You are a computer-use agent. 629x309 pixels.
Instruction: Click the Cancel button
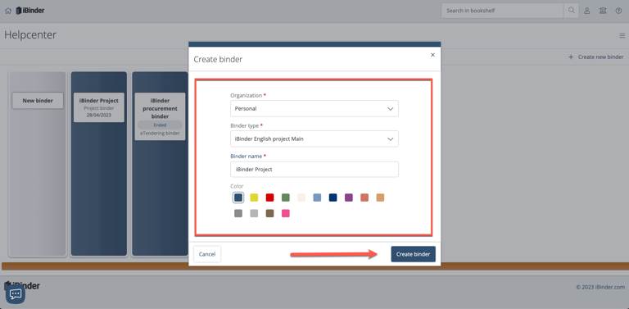207,254
